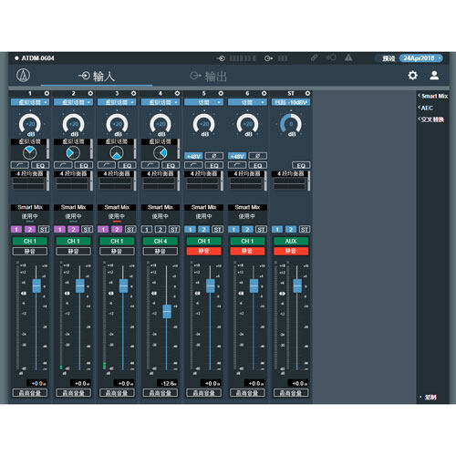This screenshot has width=456, height=456.
Task: Select the 输入 input tab
Action: tap(97, 77)
